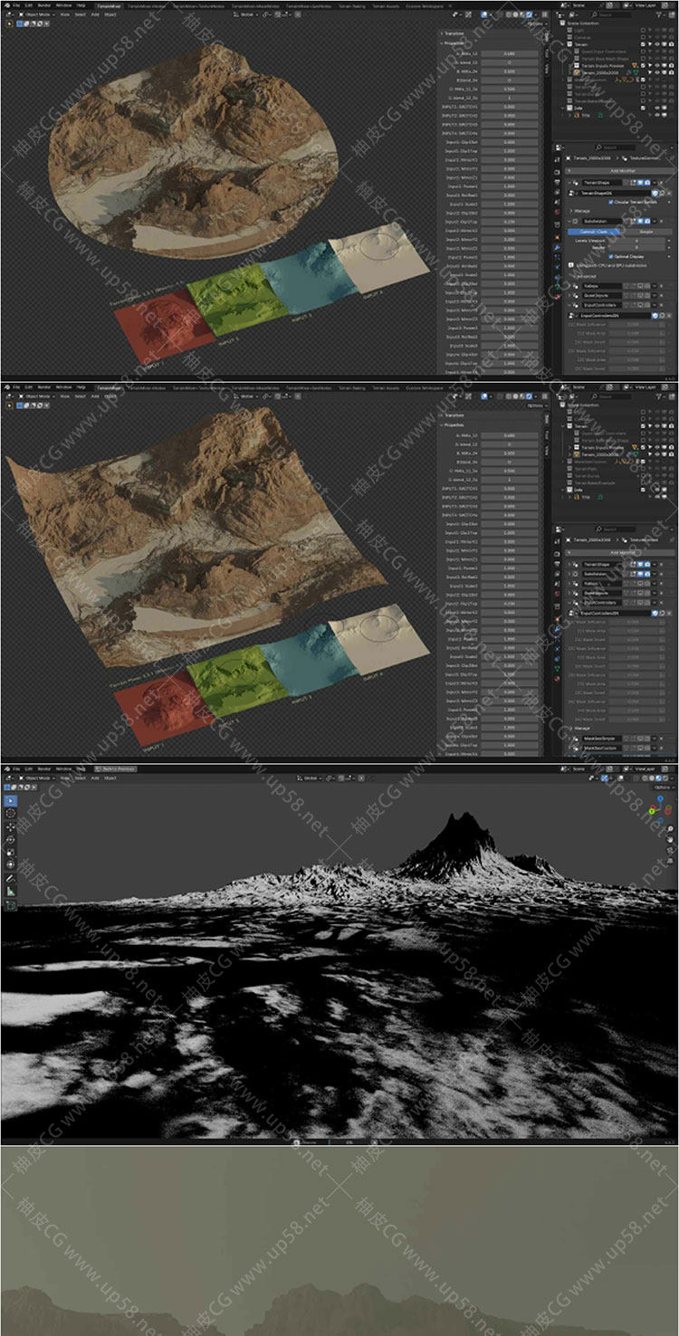
Task: Activate Rotate tool in grayscale-terrain window toolbar
Action: [x=10, y=839]
